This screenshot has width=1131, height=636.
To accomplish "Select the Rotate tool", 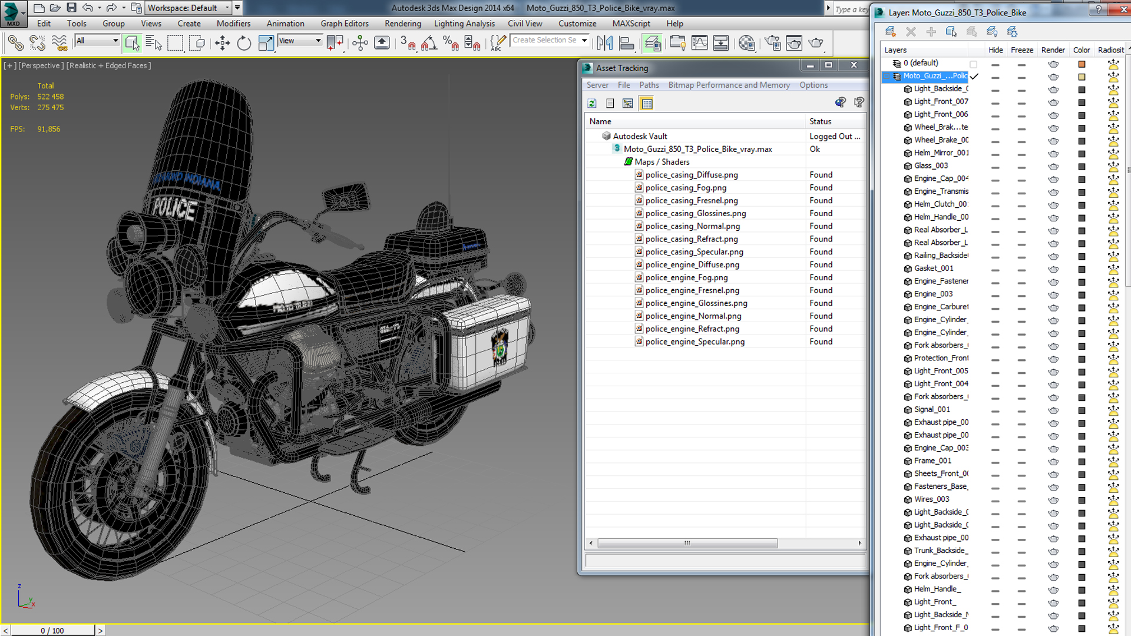I will coord(244,43).
